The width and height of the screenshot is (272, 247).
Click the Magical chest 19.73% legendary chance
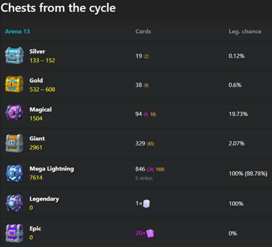click(x=238, y=114)
